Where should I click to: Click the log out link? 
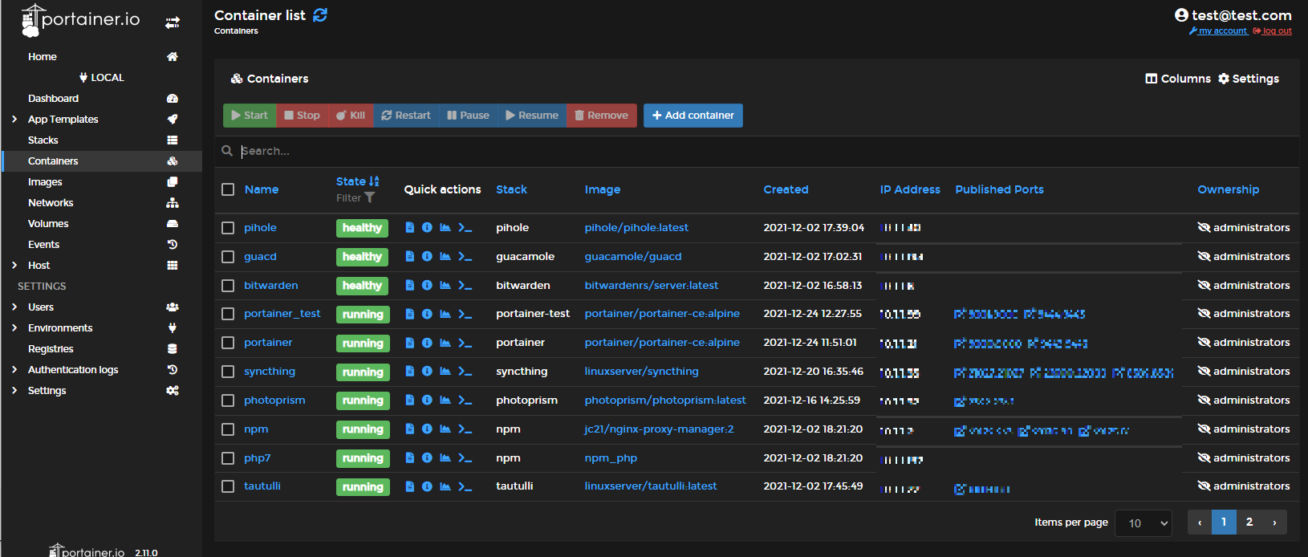[x=1273, y=31]
